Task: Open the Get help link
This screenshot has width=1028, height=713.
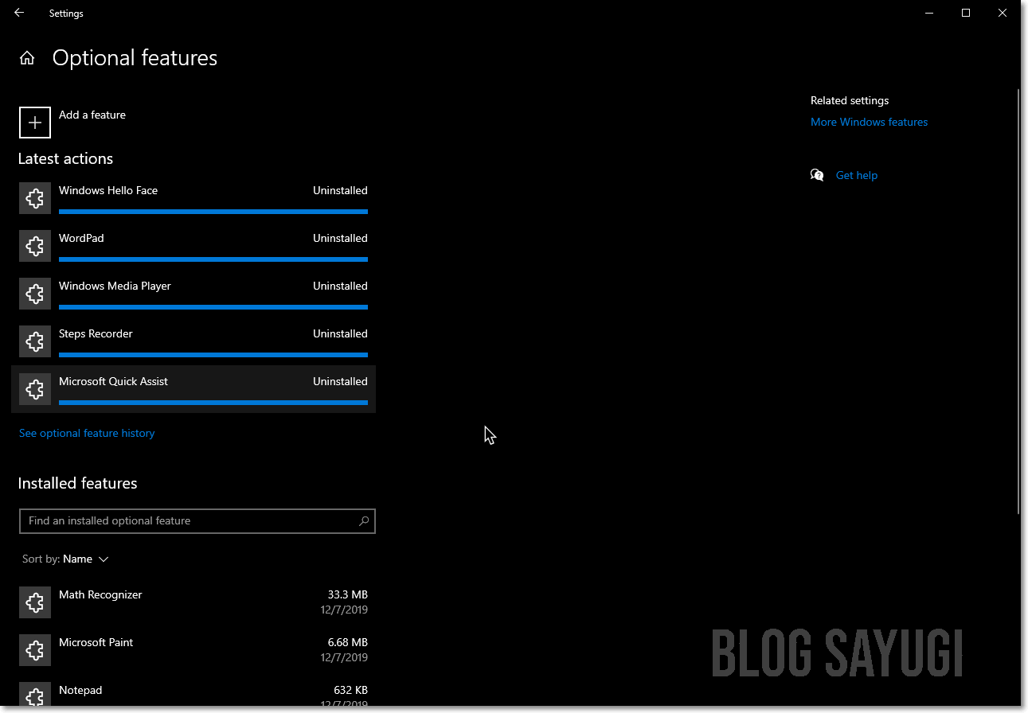Action: (x=857, y=175)
